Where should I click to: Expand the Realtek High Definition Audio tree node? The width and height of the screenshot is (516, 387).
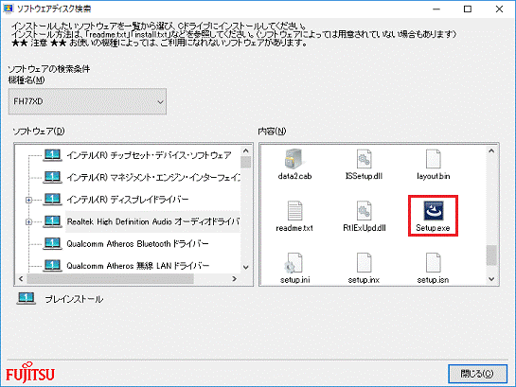[x=29, y=222]
